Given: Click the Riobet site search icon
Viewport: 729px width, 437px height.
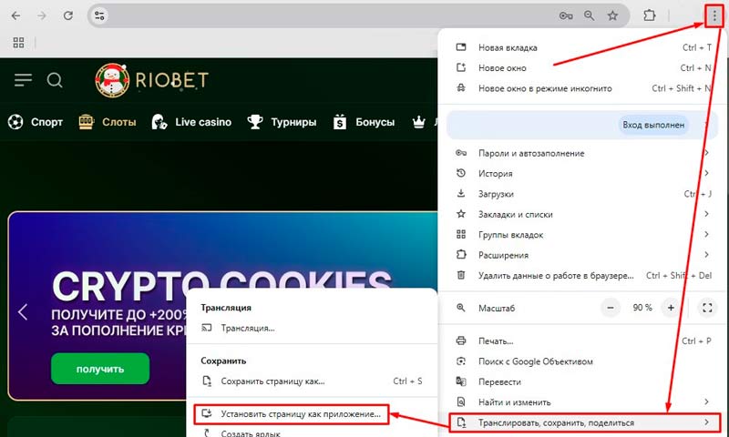Looking at the screenshot, I should pos(55,80).
